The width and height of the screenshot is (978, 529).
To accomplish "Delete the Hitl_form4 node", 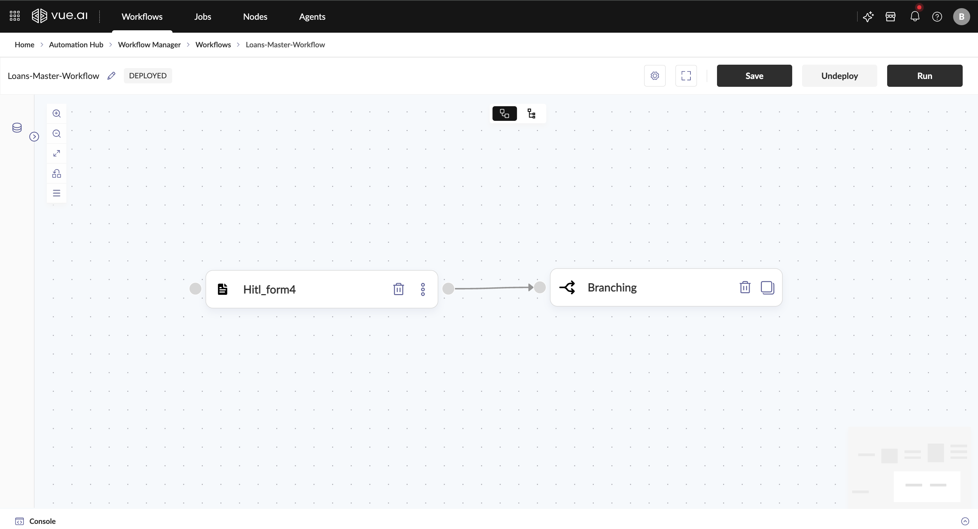I will click(398, 289).
